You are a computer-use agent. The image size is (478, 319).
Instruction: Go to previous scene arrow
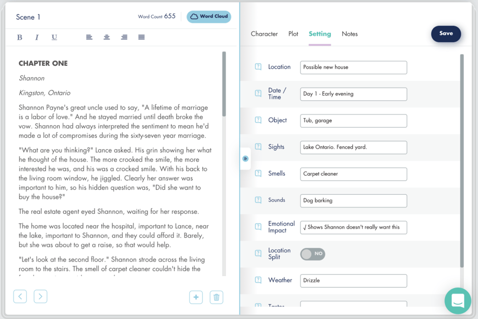coord(20,297)
